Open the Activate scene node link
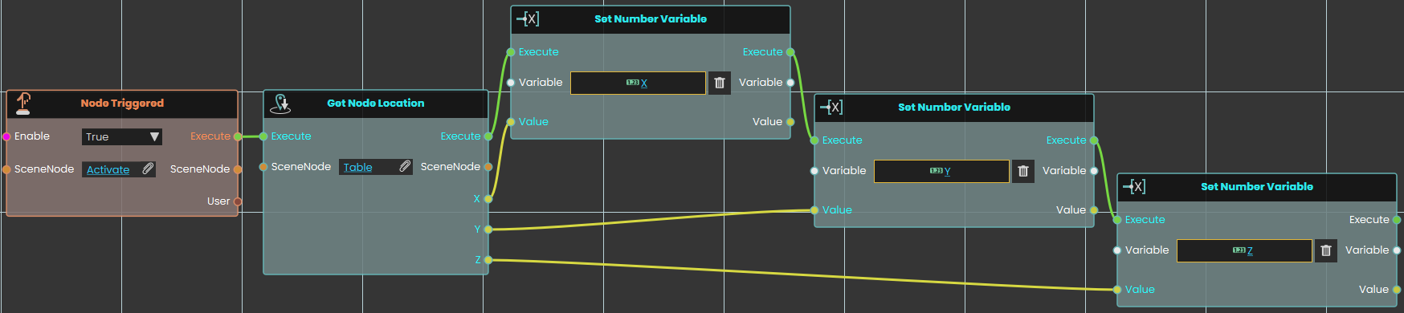 point(108,169)
